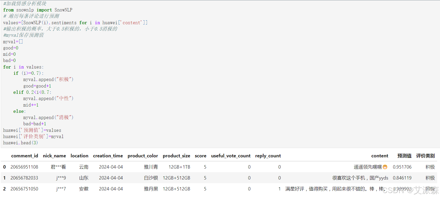
Task: Click the myval.append("中性") line
Action: [48, 98]
